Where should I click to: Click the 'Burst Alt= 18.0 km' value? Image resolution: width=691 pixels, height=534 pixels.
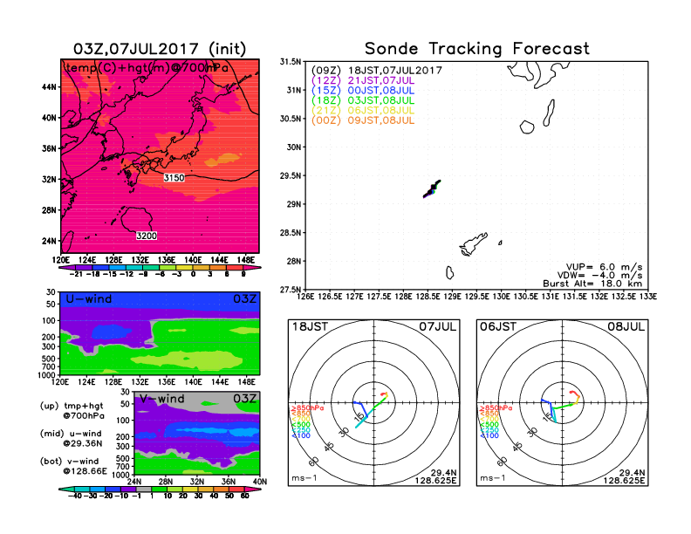592,284
